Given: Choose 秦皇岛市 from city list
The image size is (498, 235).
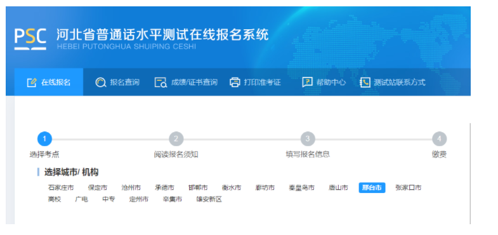Looking at the screenshot, I should point(301,187).
